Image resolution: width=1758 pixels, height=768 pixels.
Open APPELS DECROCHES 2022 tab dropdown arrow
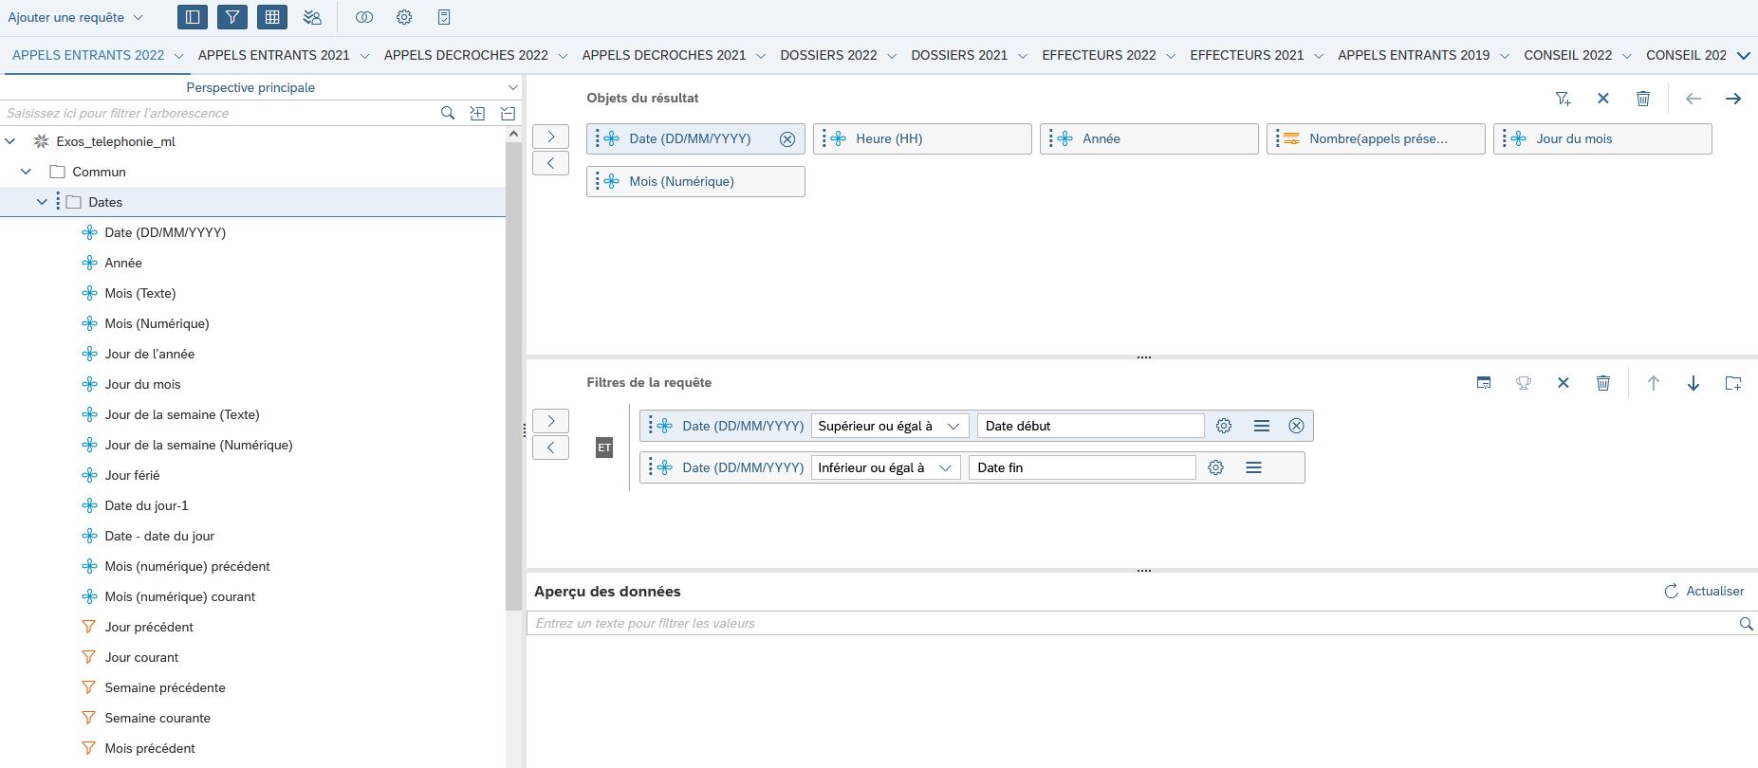click(x=563, y=56)
